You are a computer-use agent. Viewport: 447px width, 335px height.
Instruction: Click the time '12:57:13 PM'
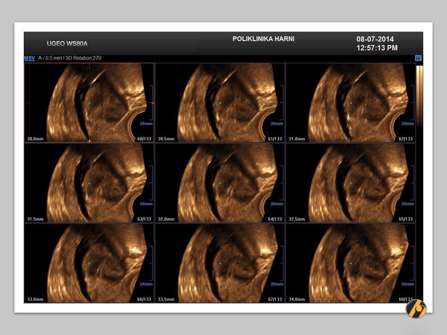point(377,48)
